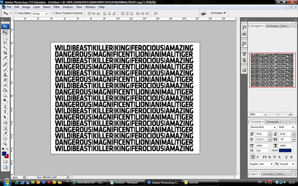Switch to the Channels tab
The image size is (298, 186).
pyautogui.click(x=268, y=174)
